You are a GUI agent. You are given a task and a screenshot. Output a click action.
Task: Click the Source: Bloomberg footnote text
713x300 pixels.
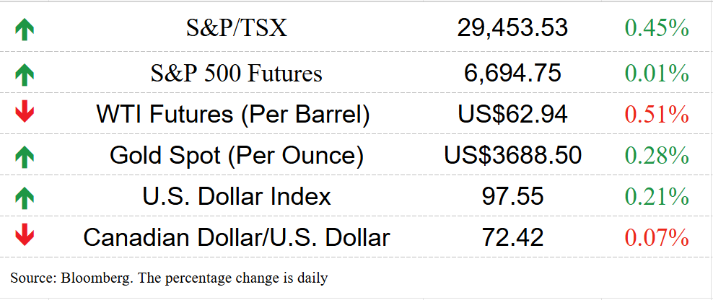tap(169, 278)
